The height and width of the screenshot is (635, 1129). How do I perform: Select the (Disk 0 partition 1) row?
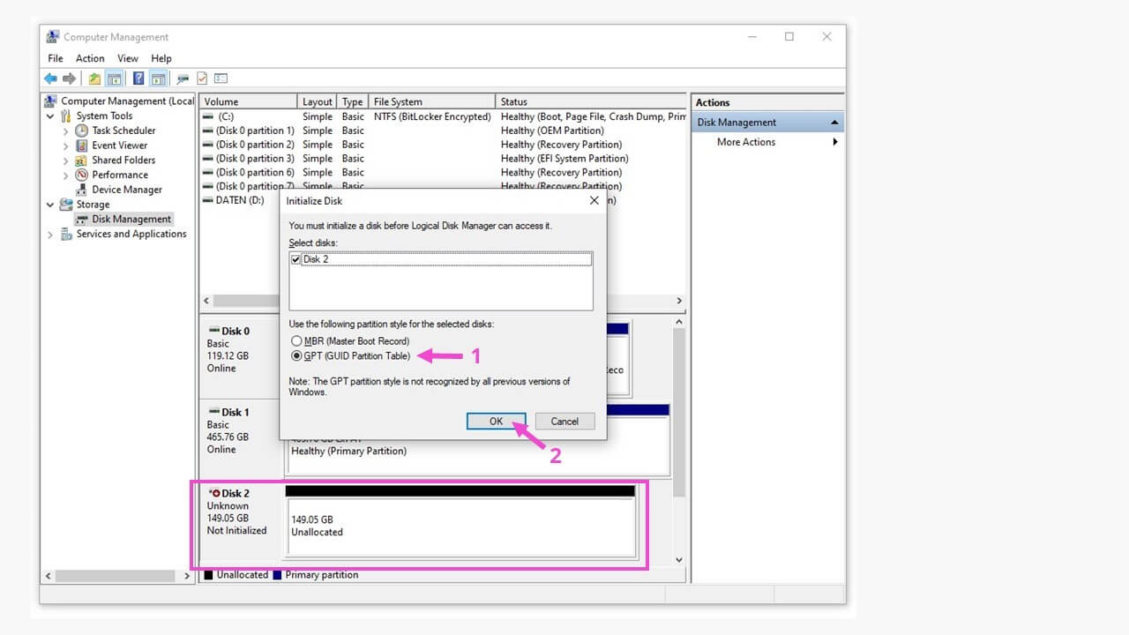(x=444, y=131)
